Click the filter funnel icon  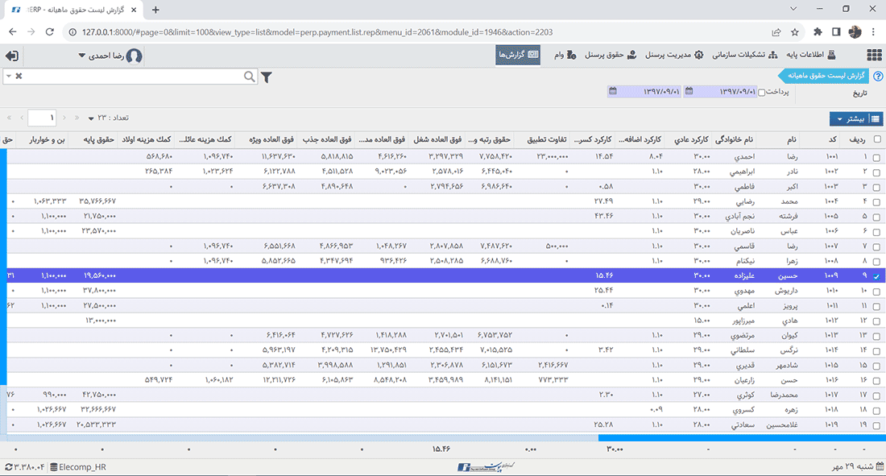pyautogui.click(x=267, y=77)
